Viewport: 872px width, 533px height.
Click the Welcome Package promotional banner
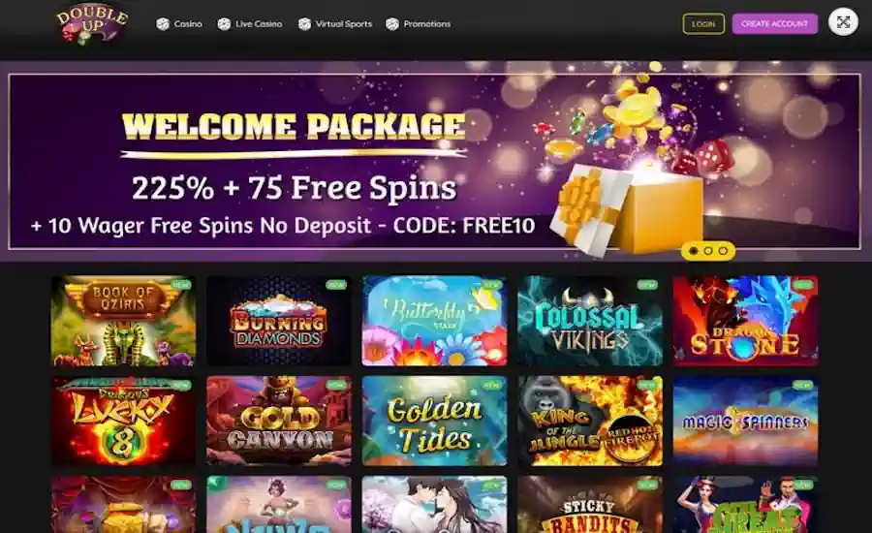click(435, 161)
